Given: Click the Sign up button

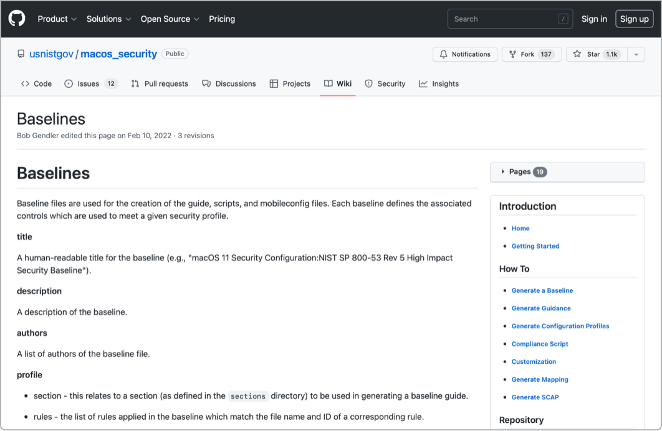Looking at the screenshot, I should pyautogui.click(x=634, y=19).
